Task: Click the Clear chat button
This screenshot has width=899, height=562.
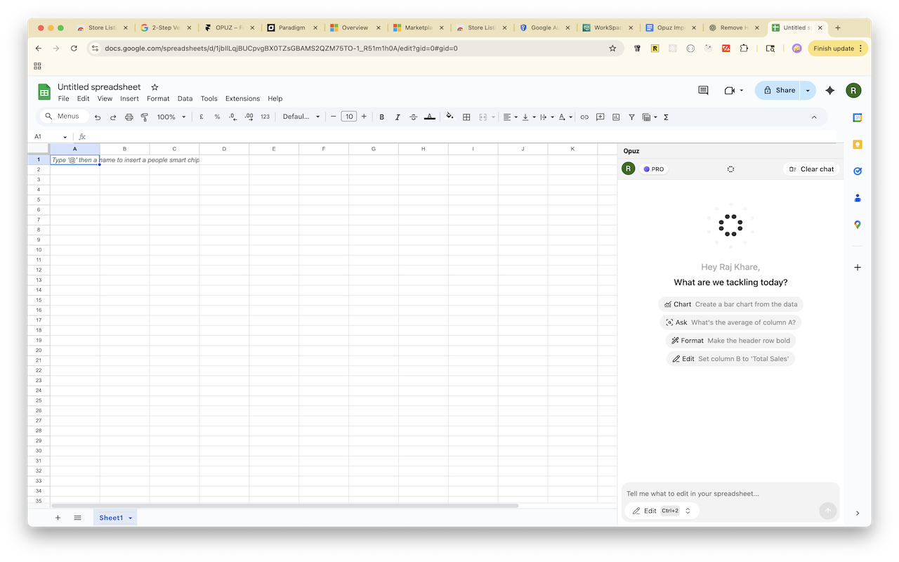Action: (x=811, y=169)
